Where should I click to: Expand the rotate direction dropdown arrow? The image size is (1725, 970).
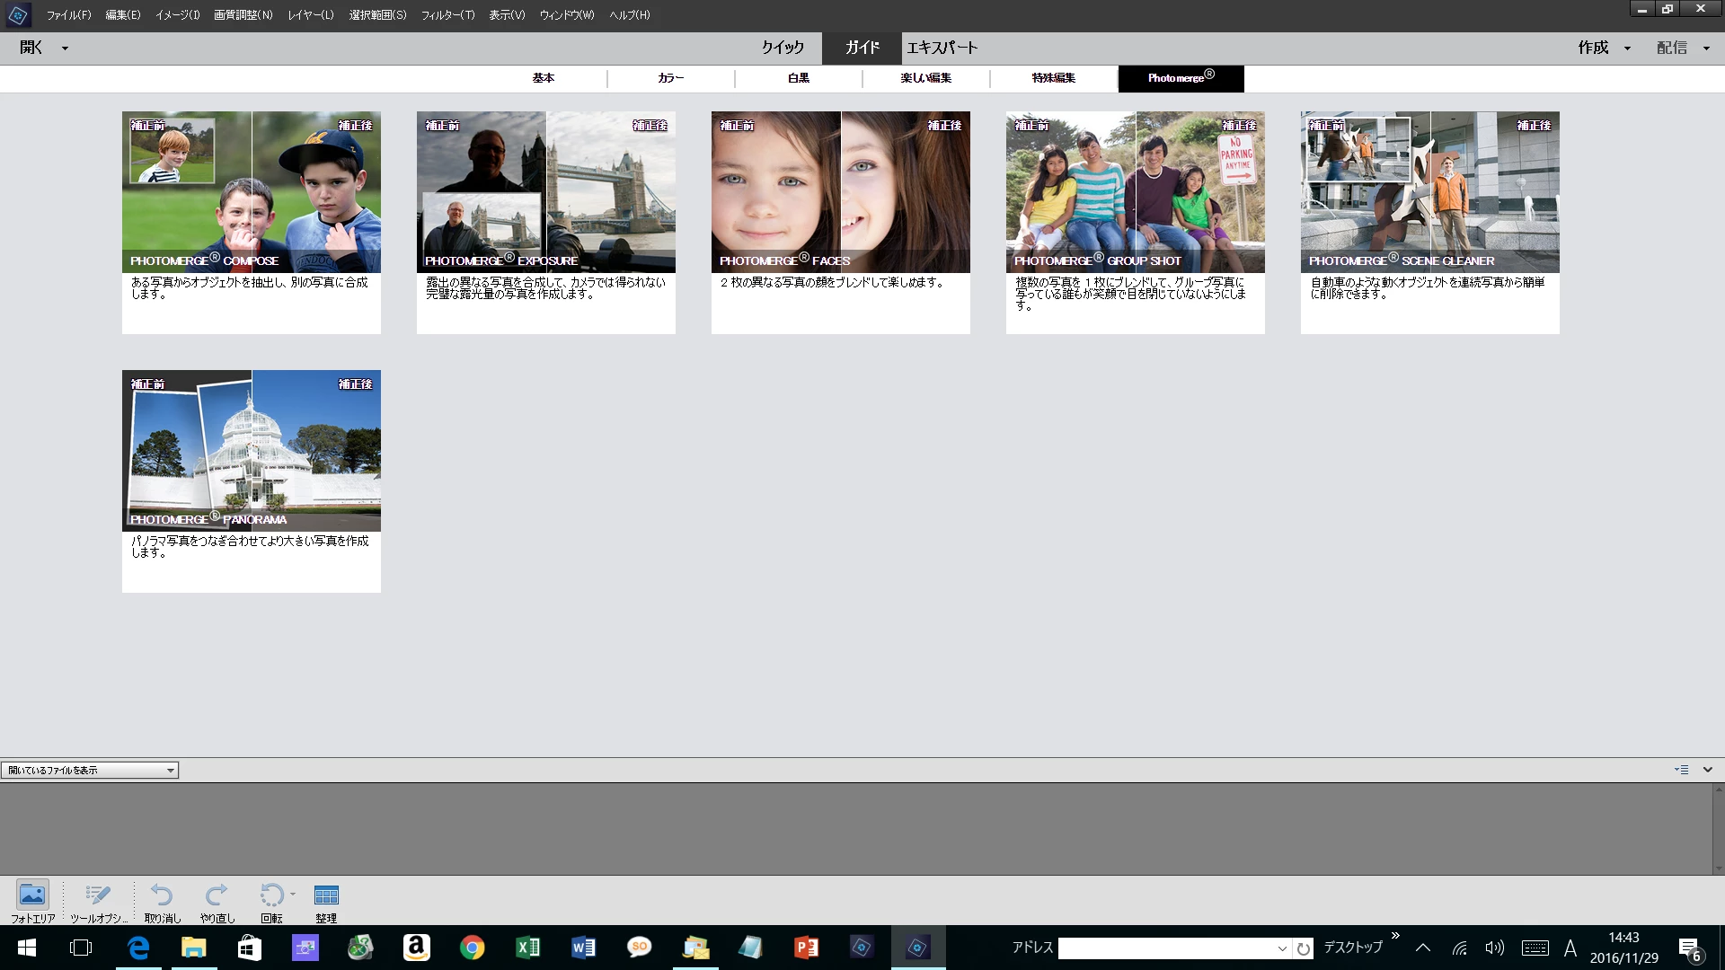pos(293,894)
